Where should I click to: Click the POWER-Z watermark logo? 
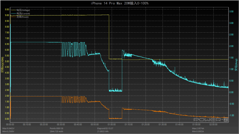pos(211,120)
